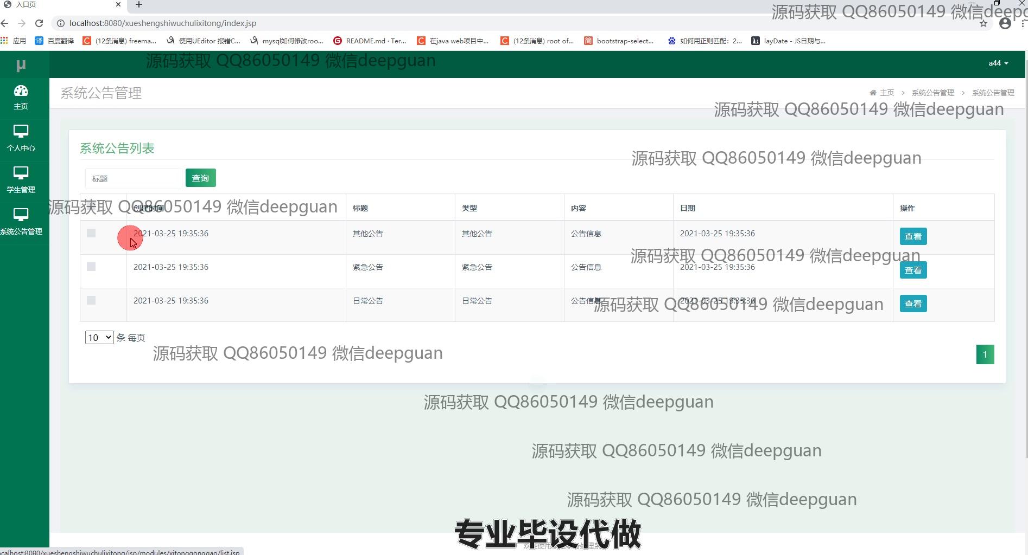Open the 应用 apps bookmark menu

(x=14, y=41)
